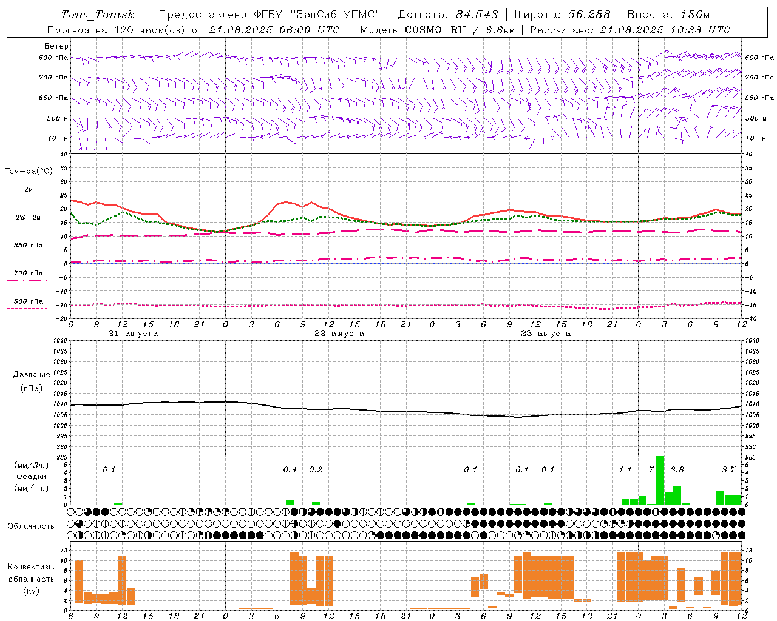
Task: Click the Осадки precipitation panel label
Action: (32, 477)
